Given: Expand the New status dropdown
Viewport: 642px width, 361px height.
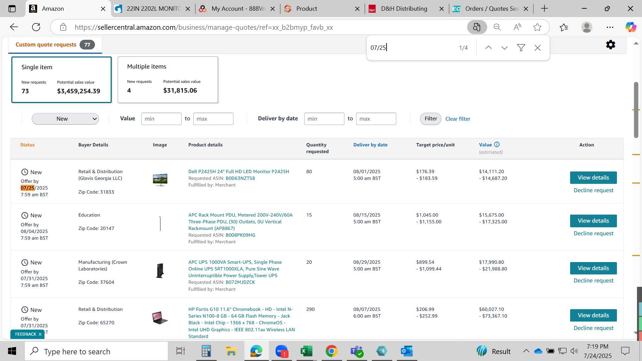Looking at the screenshot, I should point(65,119).
